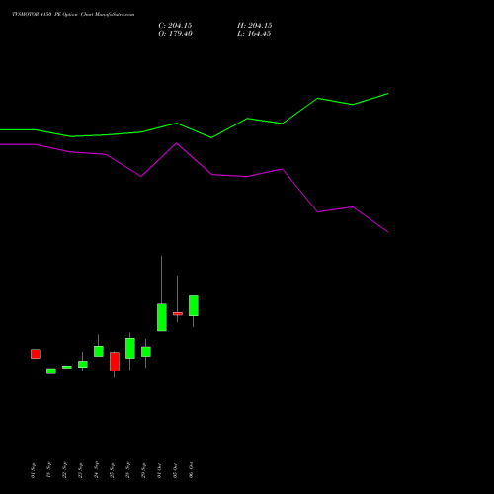The image size is (494, 494).
Task: Click the green candlestick for 28 Sep
Action: click(x=130, y=348)
